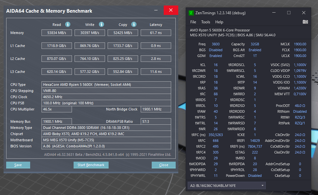Select Memory Copy value 52425 MB/s
Screen dimensions: 318x195
[x=123, y=33]
